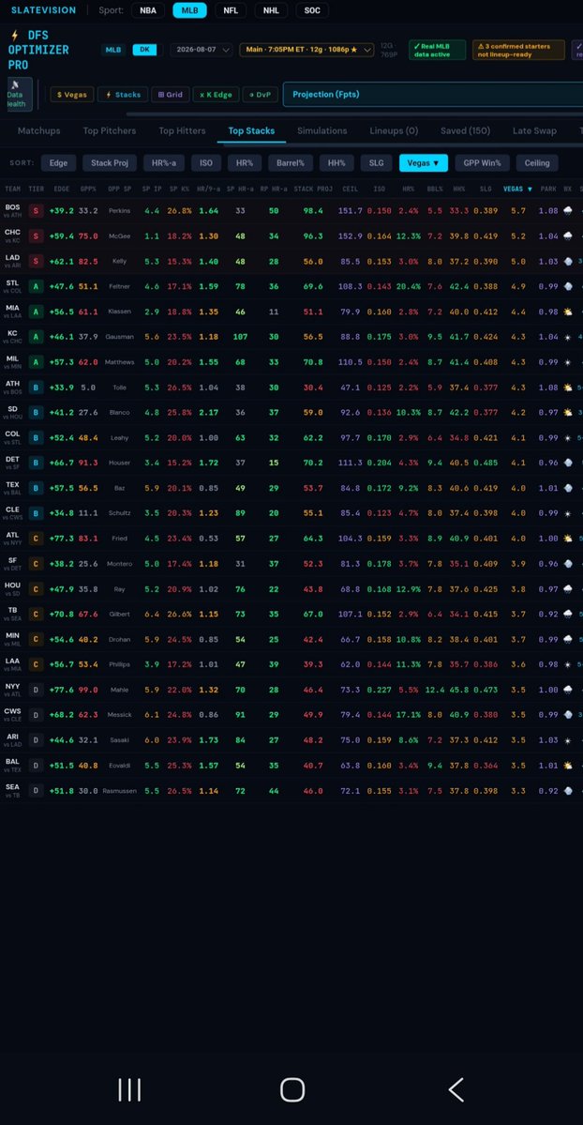Click the D tier badge for NYY
Screen dimensions: 583x1125
tap(36, 690)
